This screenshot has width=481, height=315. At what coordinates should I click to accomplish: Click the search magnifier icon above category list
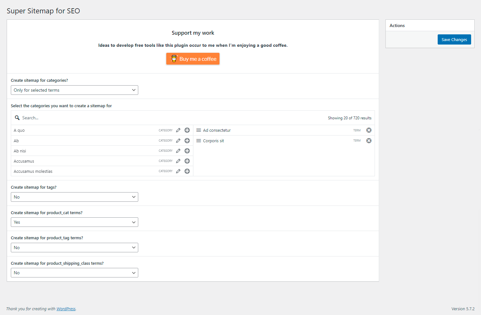(17, 117)
